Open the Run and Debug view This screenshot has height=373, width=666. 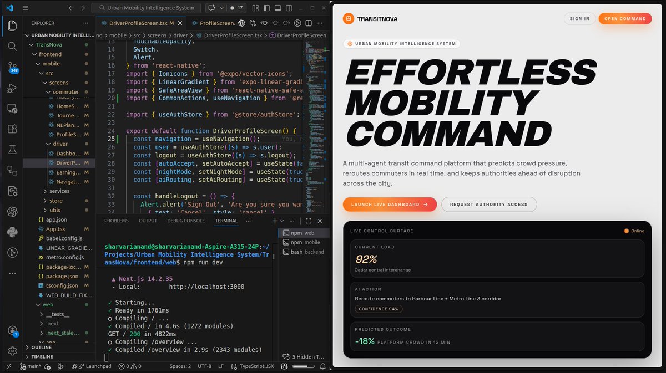click(x=12, y=88)
